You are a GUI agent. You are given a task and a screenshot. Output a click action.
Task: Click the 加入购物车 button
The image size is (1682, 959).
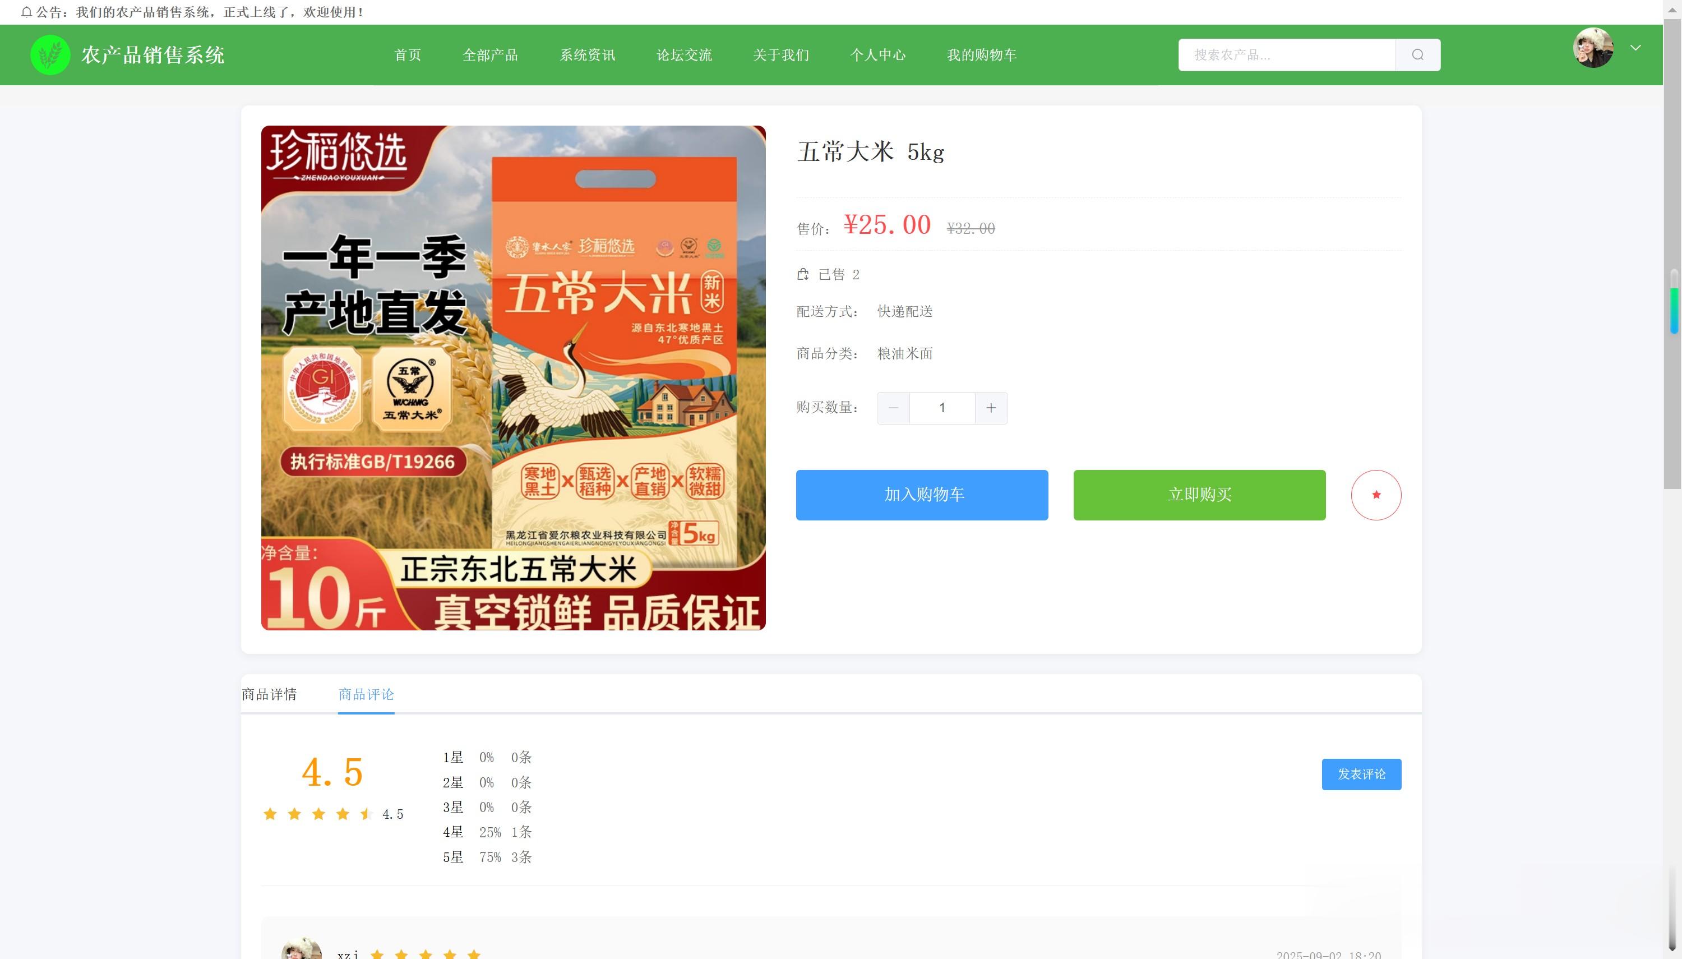tap(922, 495)
